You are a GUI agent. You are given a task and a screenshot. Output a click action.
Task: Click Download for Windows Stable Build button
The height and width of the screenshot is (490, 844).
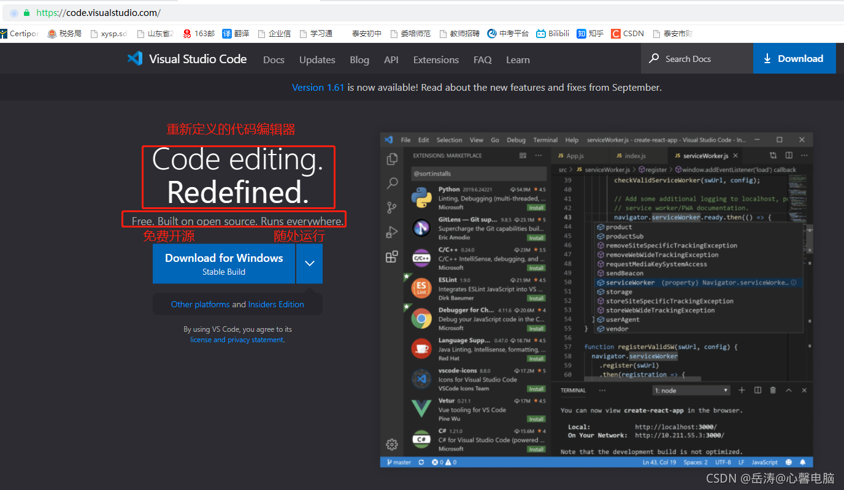224,264
